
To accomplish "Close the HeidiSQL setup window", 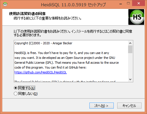I will tap(138, 3).
